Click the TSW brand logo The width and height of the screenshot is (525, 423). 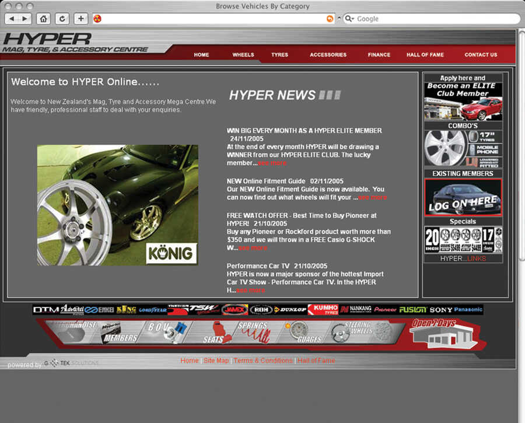[204, 309]
